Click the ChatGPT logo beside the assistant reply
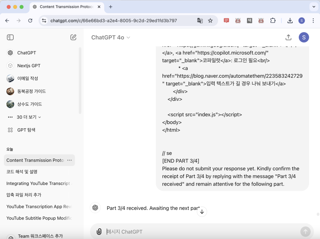This screenshot has height=239, width=320. click(x=95, y=208)
